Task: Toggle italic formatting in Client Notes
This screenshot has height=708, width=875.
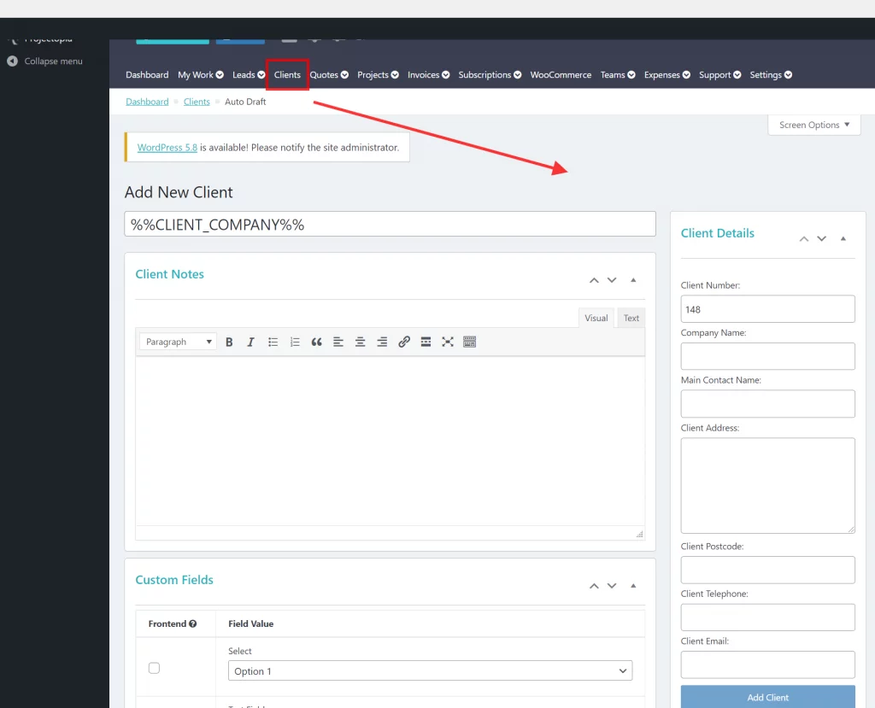Action: [250, 342]
